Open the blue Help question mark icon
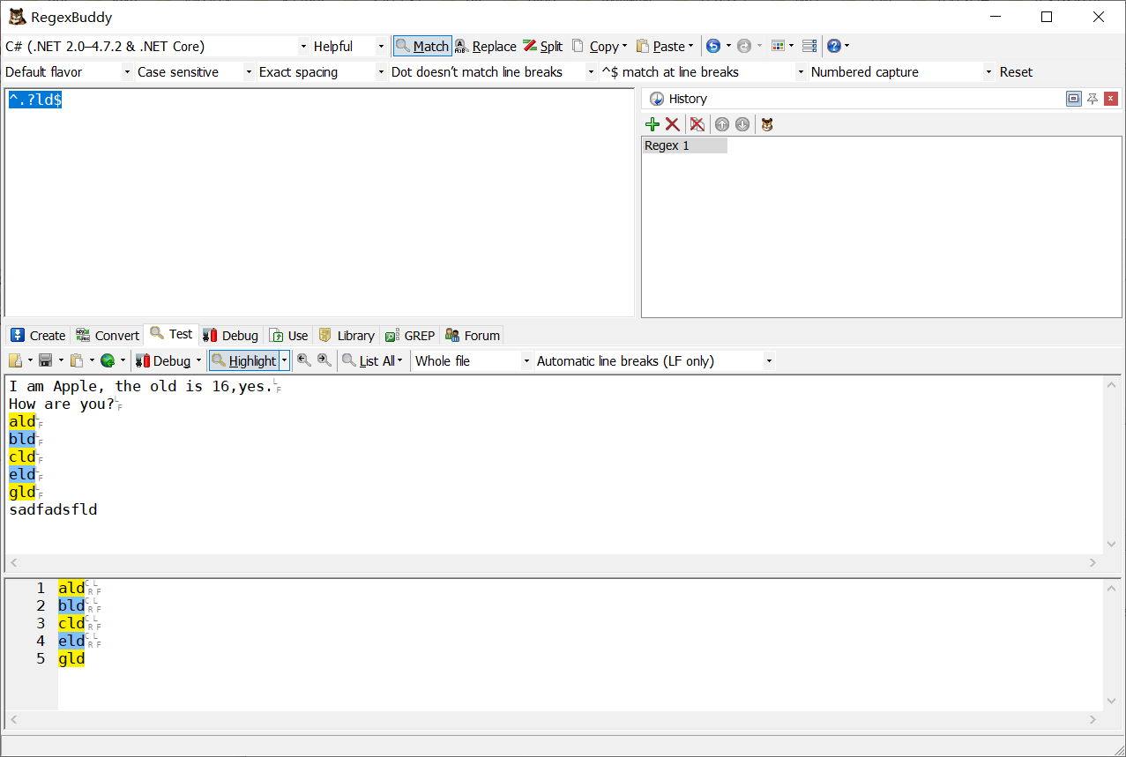1126x757 pixels. (x=834, y=46)
